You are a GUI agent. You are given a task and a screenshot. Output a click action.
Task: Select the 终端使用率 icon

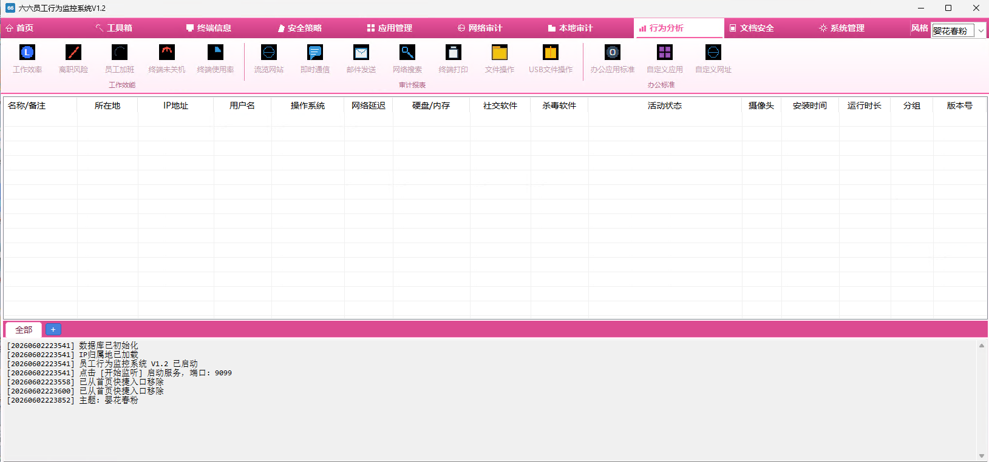pos(216,59)
